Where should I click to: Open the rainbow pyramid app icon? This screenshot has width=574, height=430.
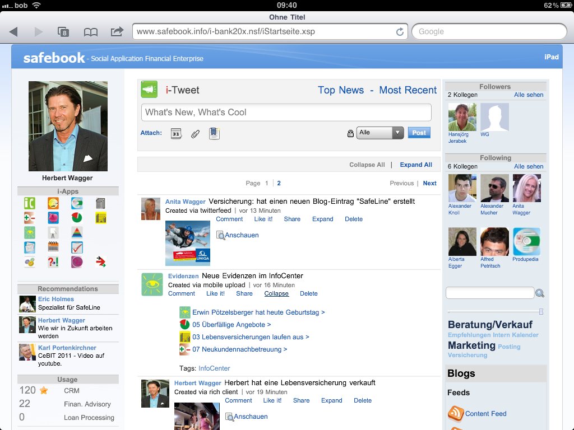[x=76, y=232]
